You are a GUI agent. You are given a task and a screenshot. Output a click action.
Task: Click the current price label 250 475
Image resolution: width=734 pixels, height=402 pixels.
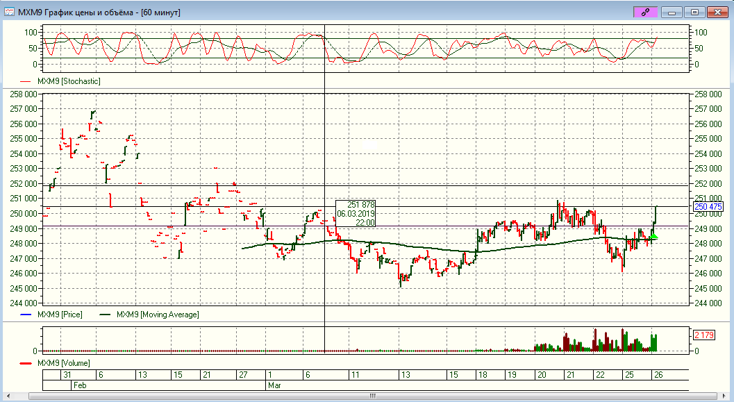[708, 206]
